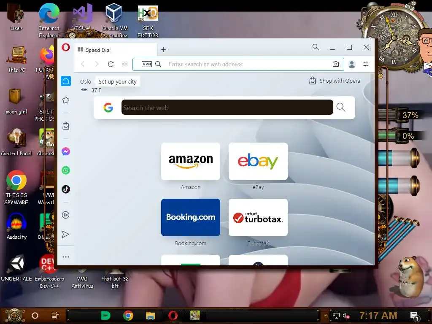Viewport: 432px width, 324px height.
Task: Select the UNDERTALE desktop icon
Action: point(16,268)
